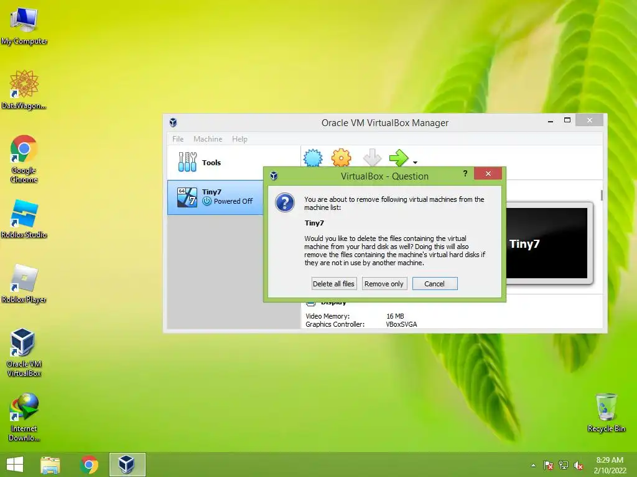Click the Roblox Studio desktop shortcut

pos(24,219)
